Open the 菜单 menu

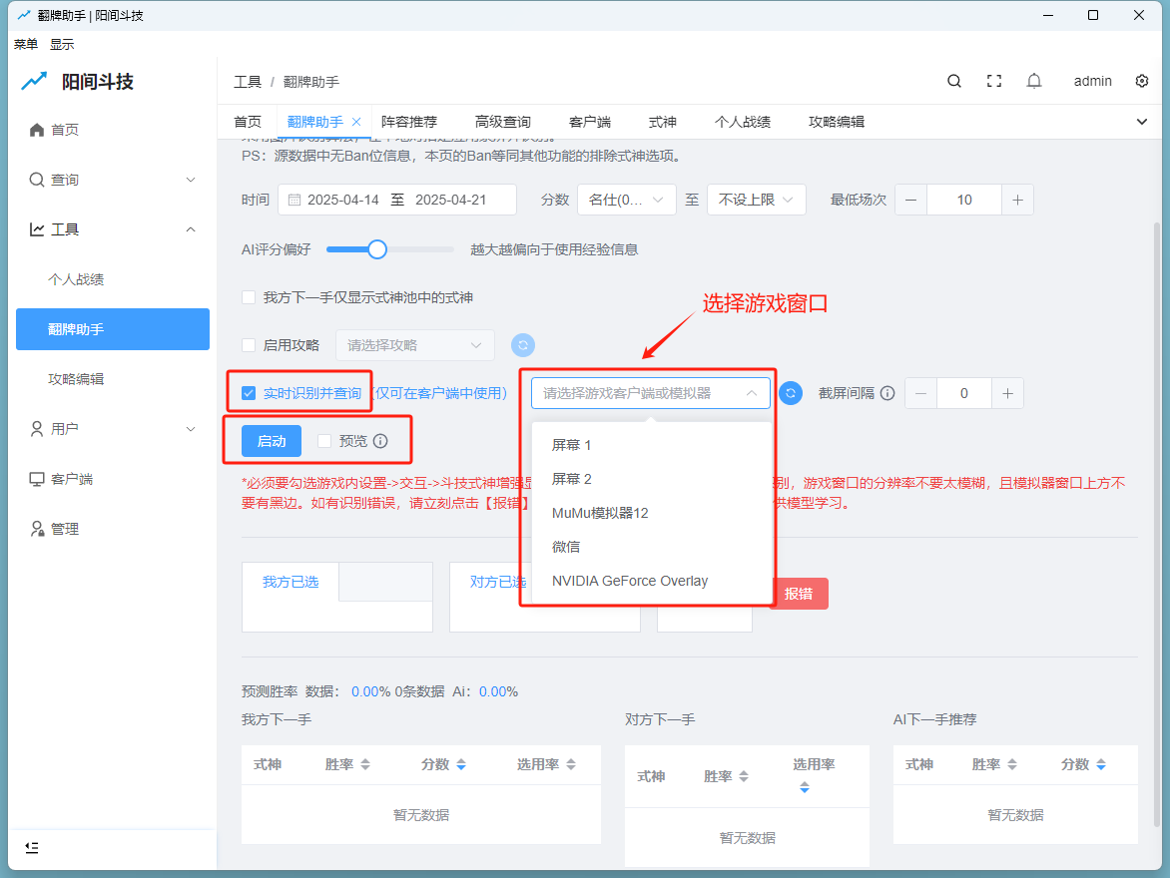point(25,43)
